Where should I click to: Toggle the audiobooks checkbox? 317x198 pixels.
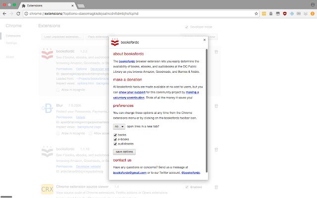(x=115, y=144)
